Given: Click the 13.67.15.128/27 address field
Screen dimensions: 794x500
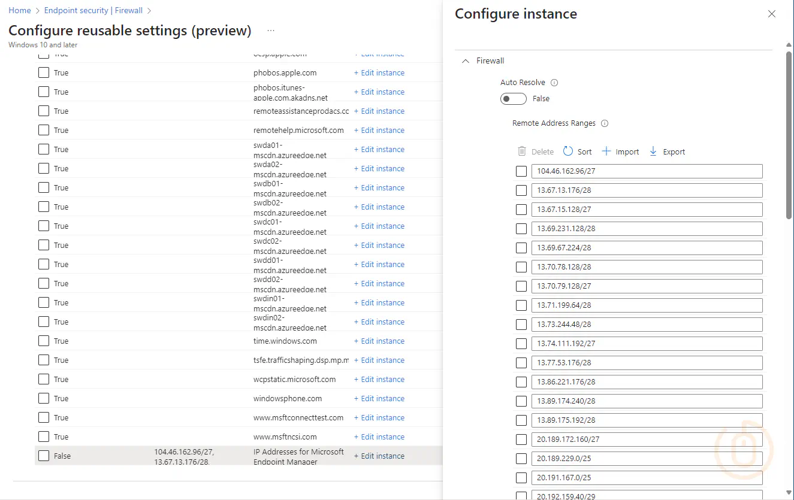Looking at the screenshot, I should point(647,210).
